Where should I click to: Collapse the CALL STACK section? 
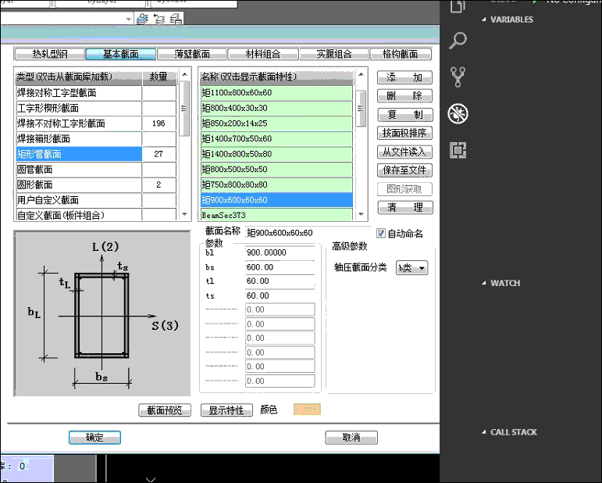click(x=484, y=432)
